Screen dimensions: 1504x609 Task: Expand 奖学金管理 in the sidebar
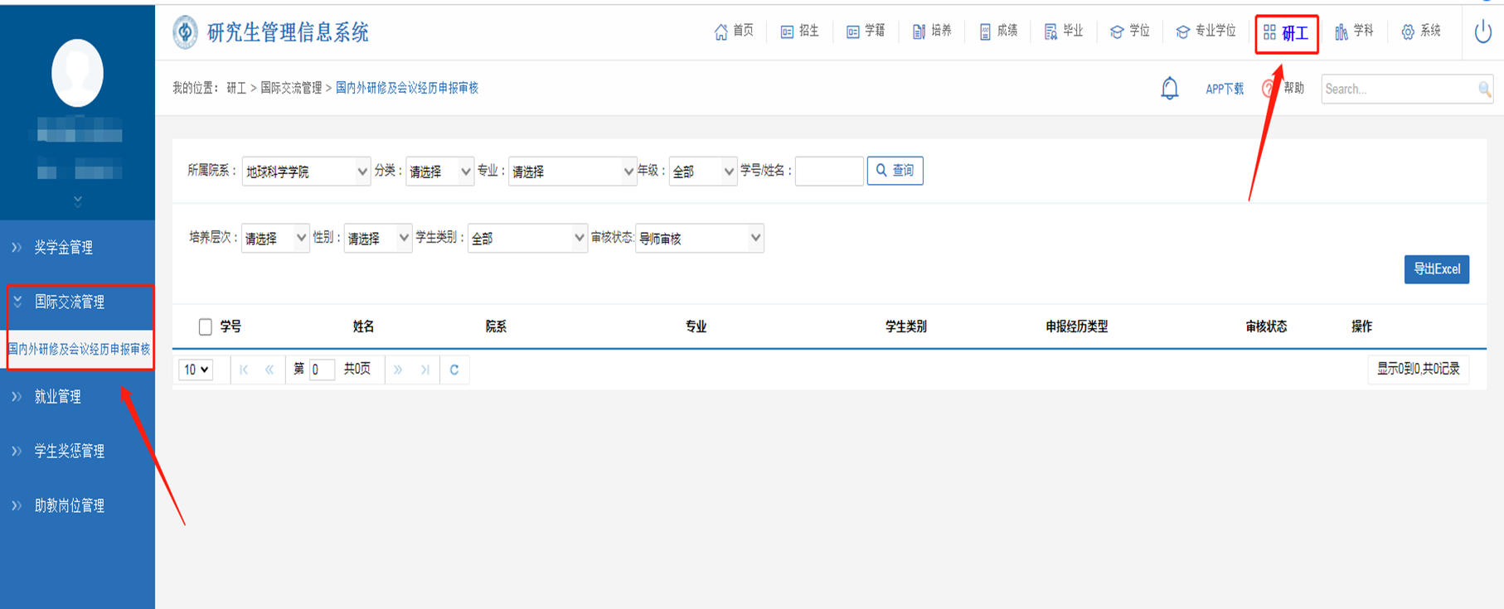click(x=64, y=247)
